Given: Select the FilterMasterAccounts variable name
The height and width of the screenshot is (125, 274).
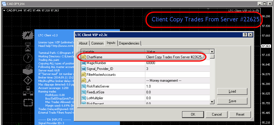Looking at the screenshot, I should pos(101,75).
